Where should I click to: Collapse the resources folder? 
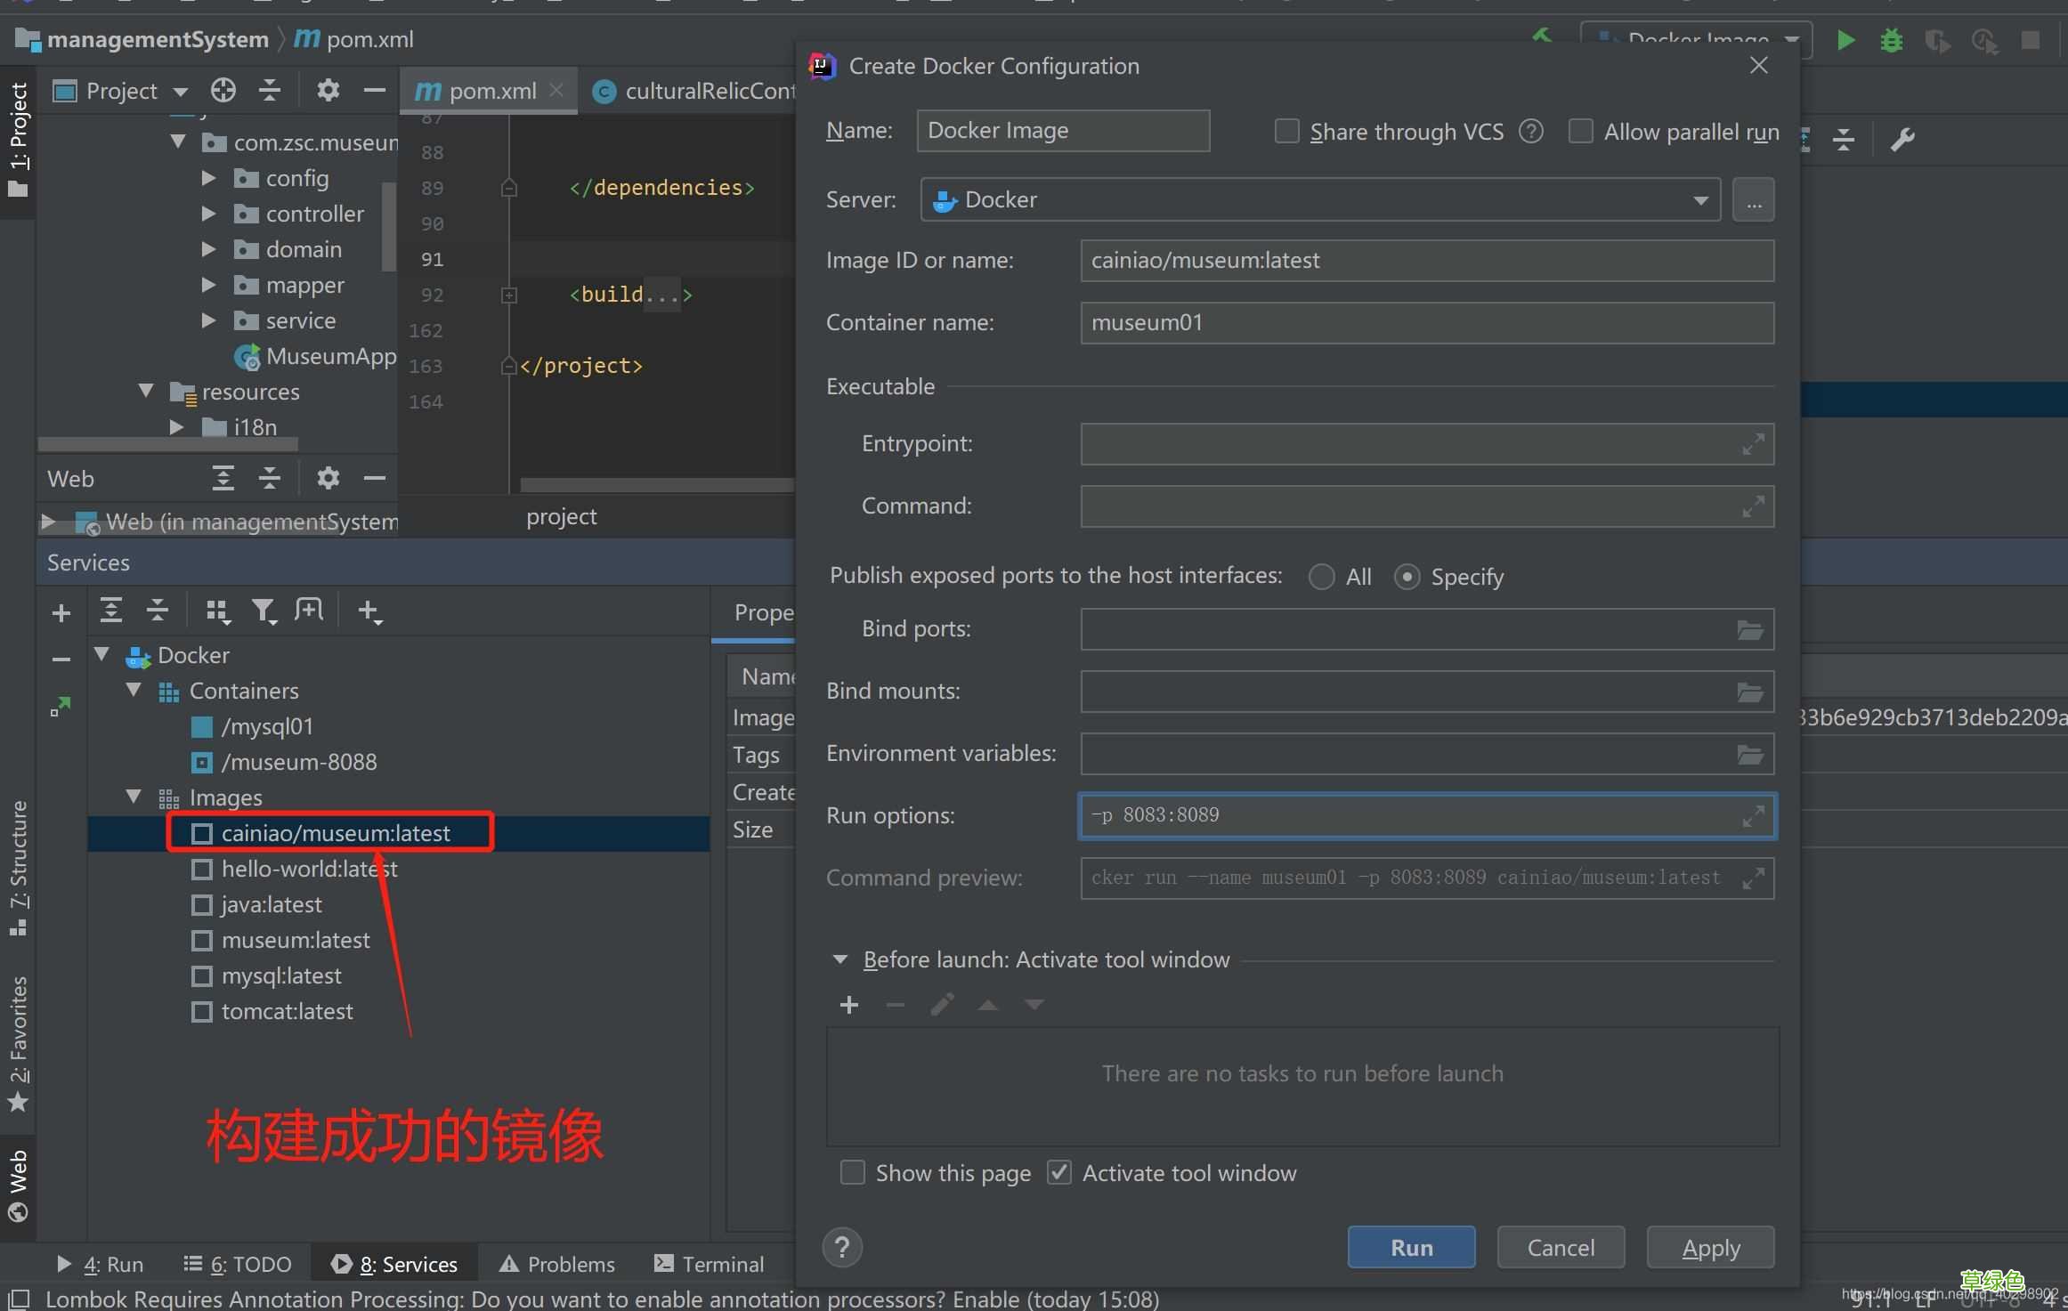click(x=146, y=391)
